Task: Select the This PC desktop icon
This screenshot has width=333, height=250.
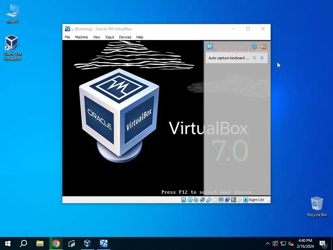Action: [x=13, y=14]
